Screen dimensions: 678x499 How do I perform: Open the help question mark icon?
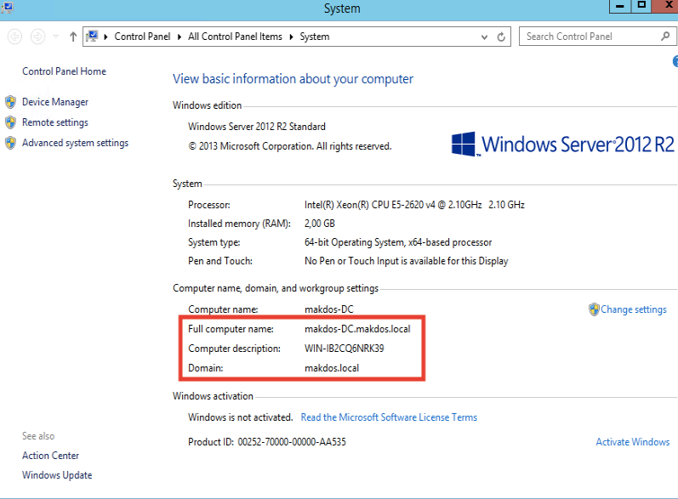point(675,61)
